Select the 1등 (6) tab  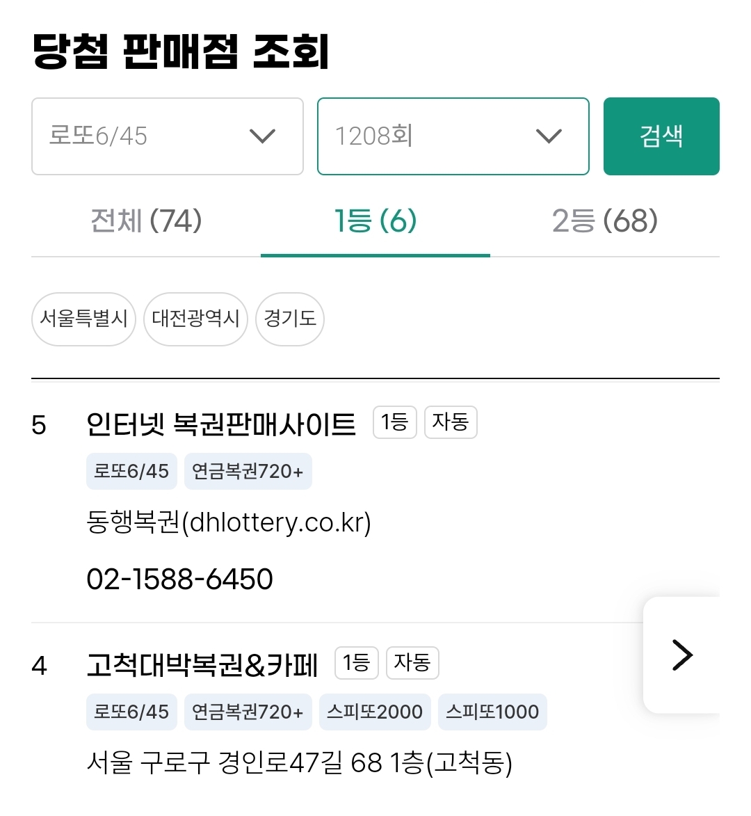(375, 222)
